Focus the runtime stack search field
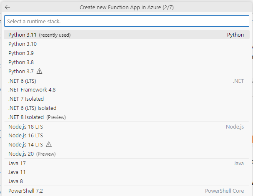This screenshot has width=253, height=196. (x=127, y=21)
